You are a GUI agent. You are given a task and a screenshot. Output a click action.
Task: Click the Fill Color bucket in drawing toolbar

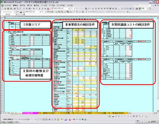click(x=61, y=120)
